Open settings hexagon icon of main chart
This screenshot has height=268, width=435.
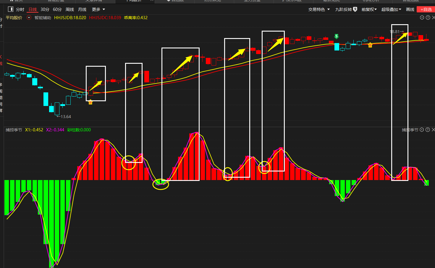pyautogui.click(x=422, y=18)
